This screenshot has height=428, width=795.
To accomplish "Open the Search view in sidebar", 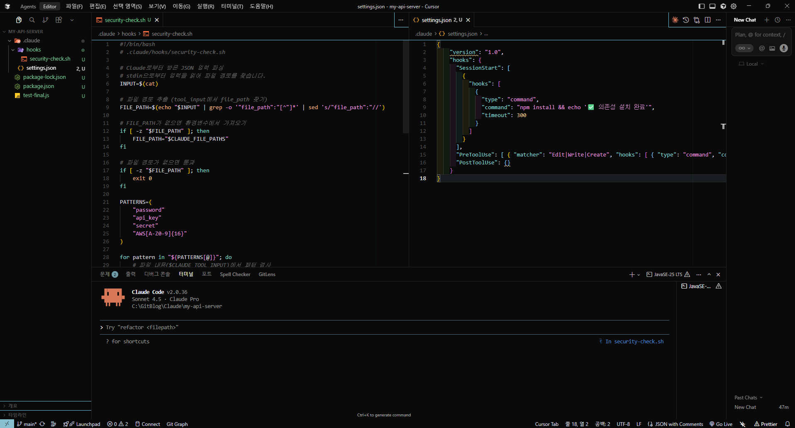I will coord(32,20).
